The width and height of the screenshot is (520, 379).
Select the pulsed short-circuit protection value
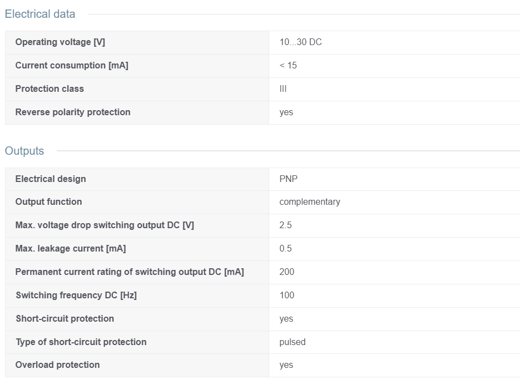(292, 342)
